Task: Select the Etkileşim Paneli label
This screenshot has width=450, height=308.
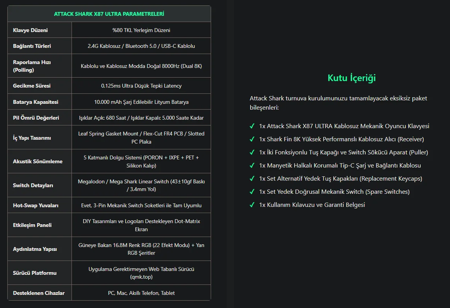Action: click(32, 225)
